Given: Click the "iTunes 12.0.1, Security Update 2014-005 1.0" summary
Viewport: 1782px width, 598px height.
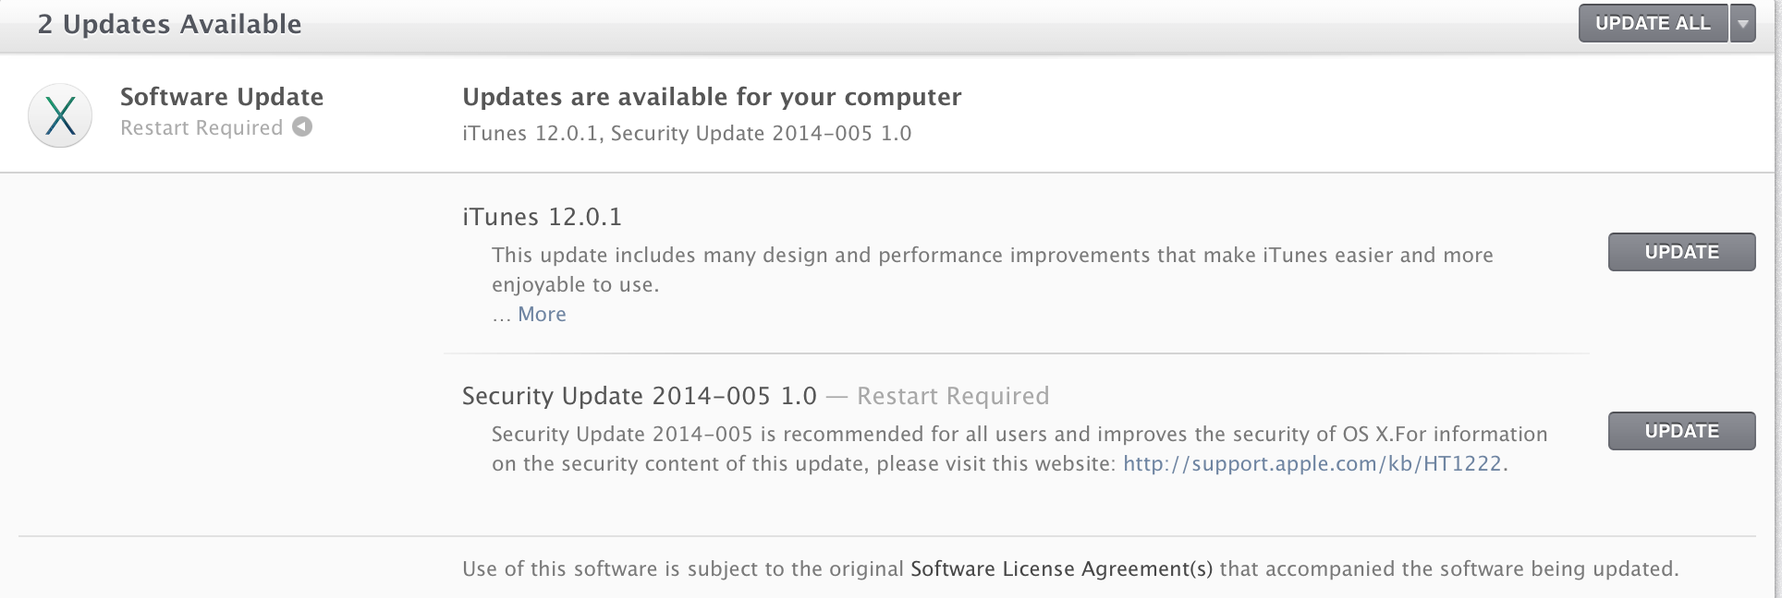Looking at the screenshot, I should tap(687, 134).
